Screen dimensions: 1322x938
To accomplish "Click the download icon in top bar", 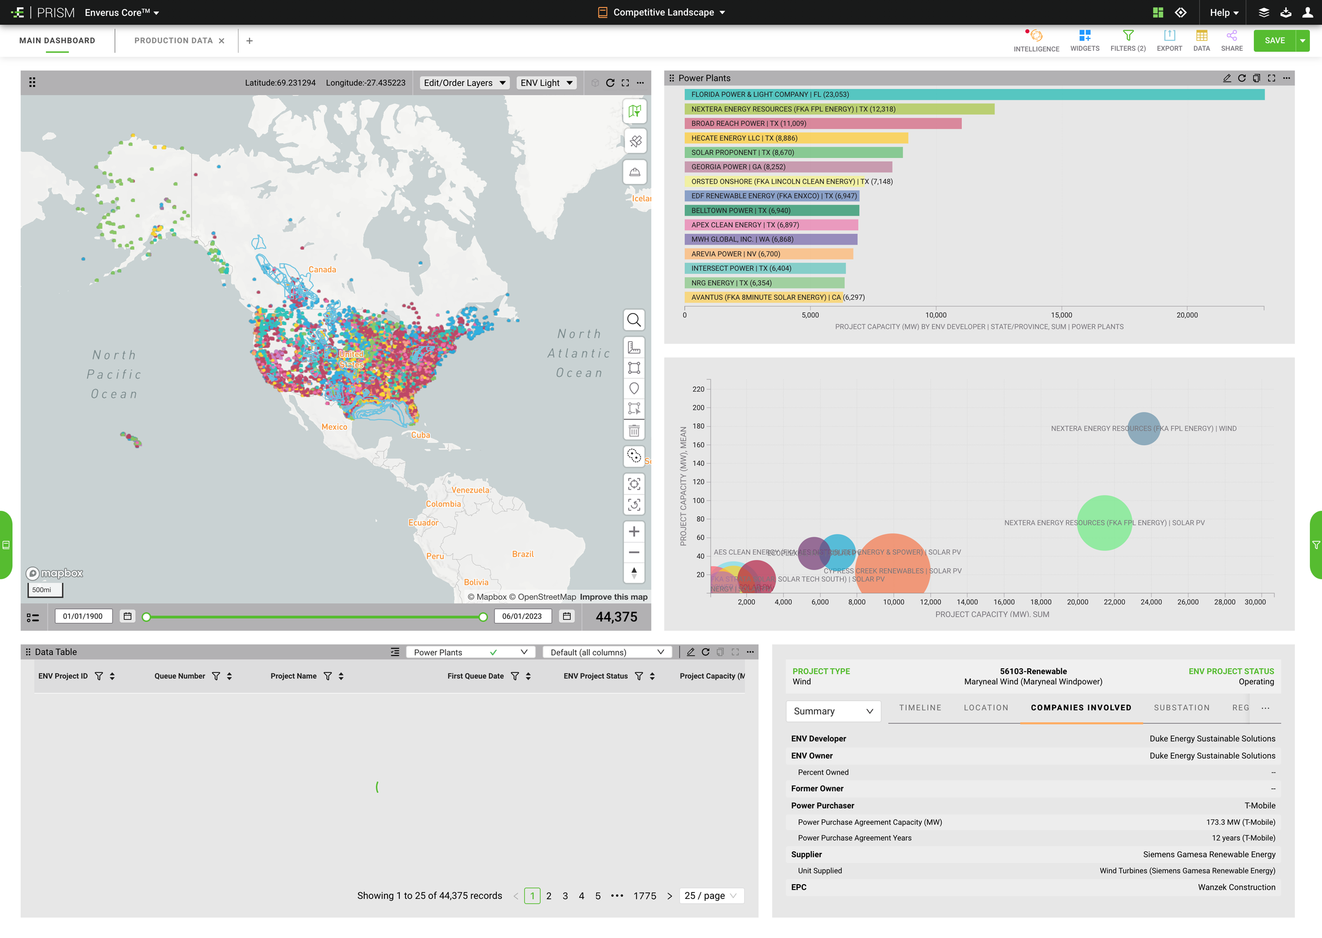I will [x=1286, y=12].
